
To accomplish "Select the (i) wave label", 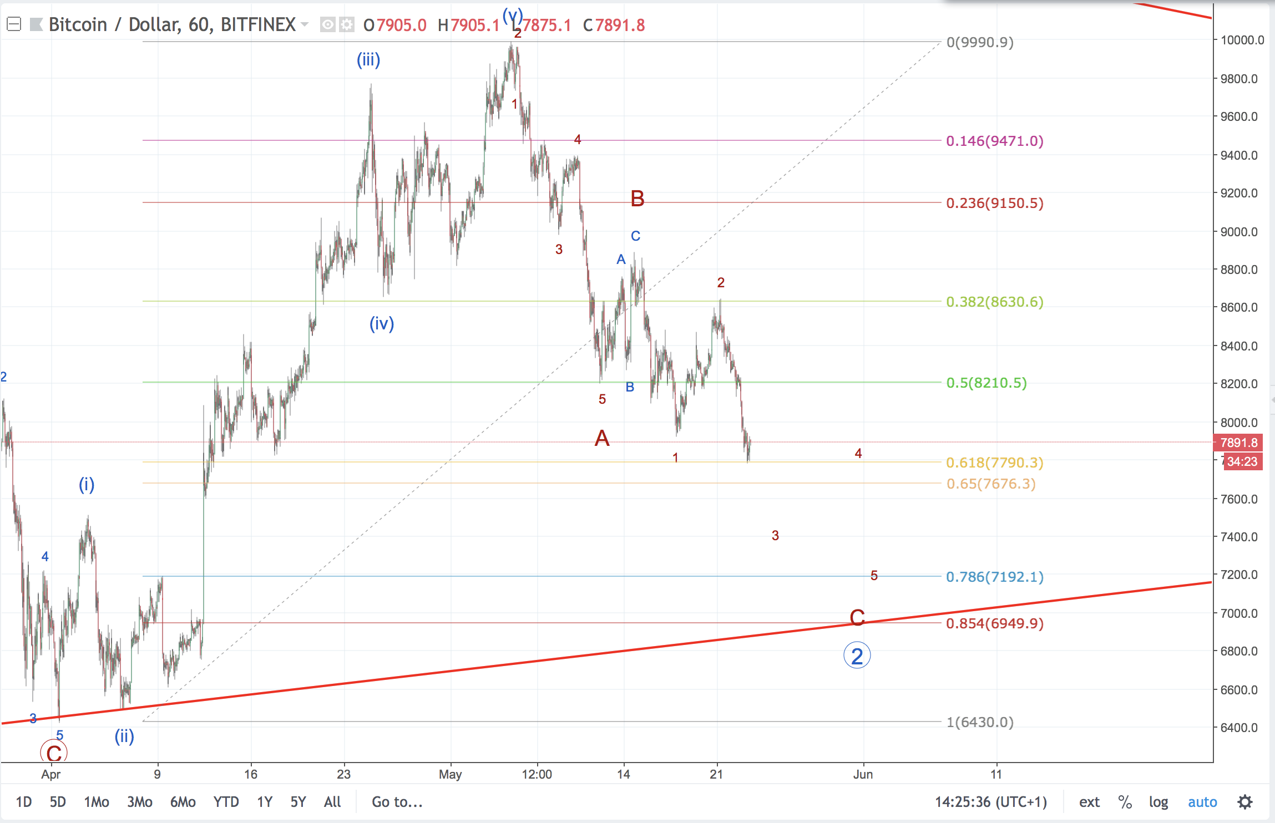I will click(x=87, y=485).
